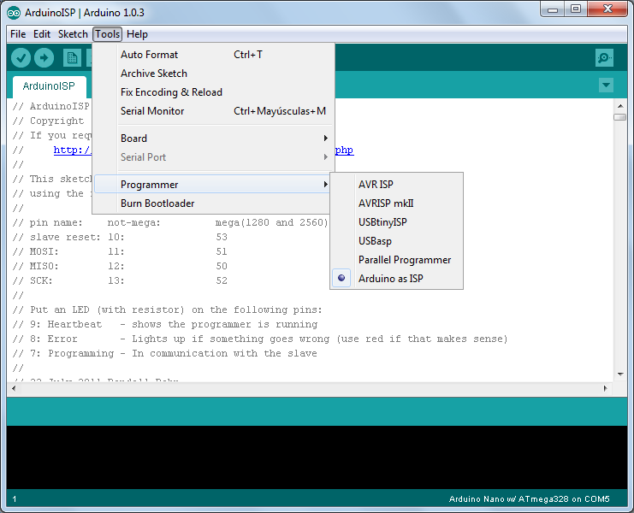The image size is (634, 513).
Task: Close the Arduino window
Action: tap(607, 9)
